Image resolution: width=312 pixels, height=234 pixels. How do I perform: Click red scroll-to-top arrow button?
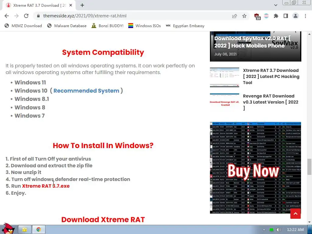296,214
